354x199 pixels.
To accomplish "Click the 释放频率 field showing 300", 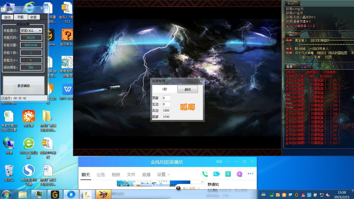I will (x=31, y=67).
